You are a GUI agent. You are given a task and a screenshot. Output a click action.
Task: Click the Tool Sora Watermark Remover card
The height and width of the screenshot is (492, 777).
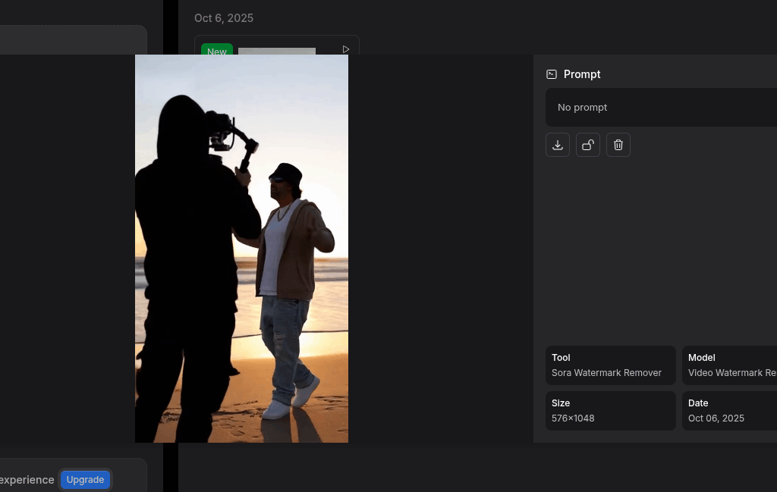point(610,365)
